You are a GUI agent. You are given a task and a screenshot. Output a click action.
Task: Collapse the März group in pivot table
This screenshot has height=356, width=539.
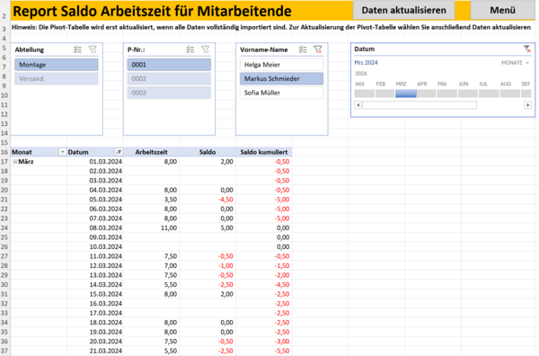point(14,162)
